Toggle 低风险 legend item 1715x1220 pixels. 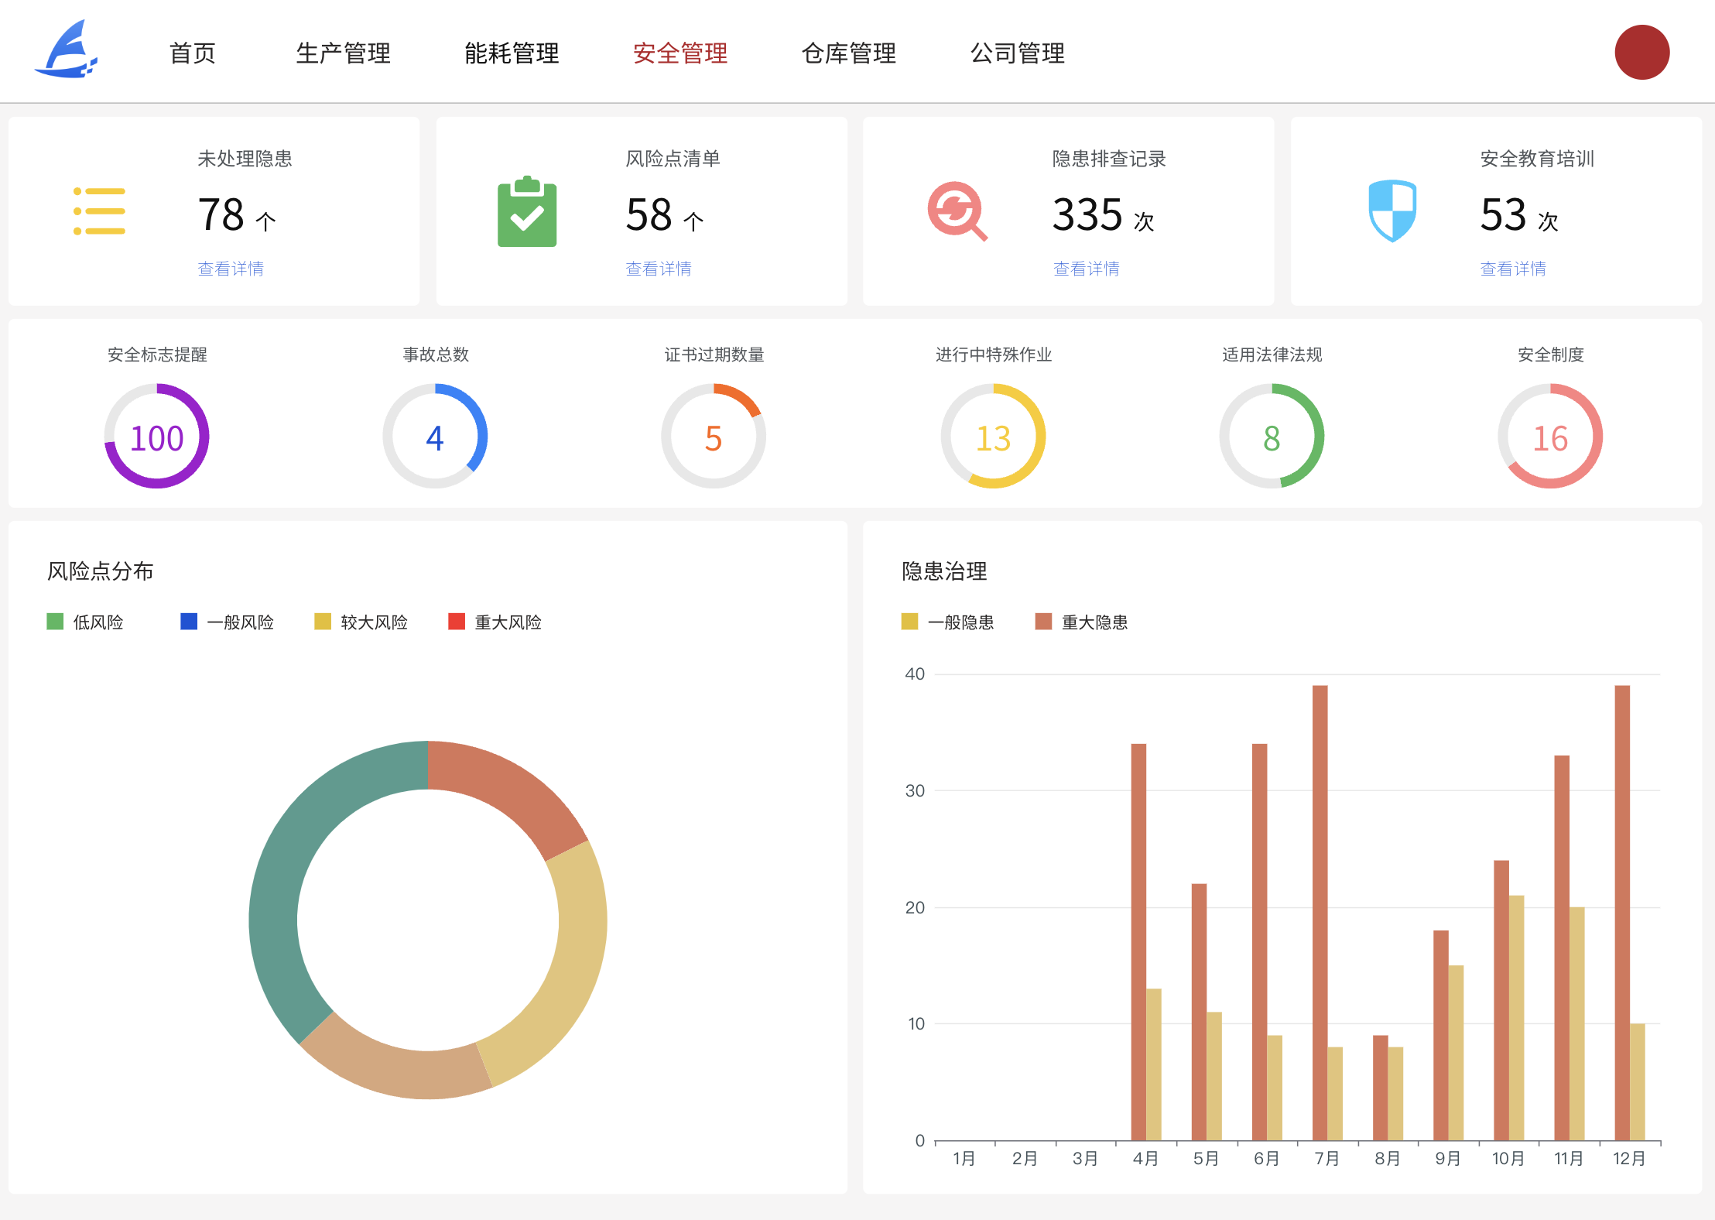pos(85,622)
